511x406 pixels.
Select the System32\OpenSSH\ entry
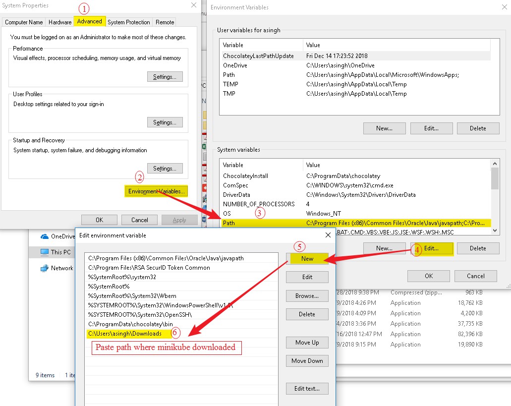(x=181, y=315)
